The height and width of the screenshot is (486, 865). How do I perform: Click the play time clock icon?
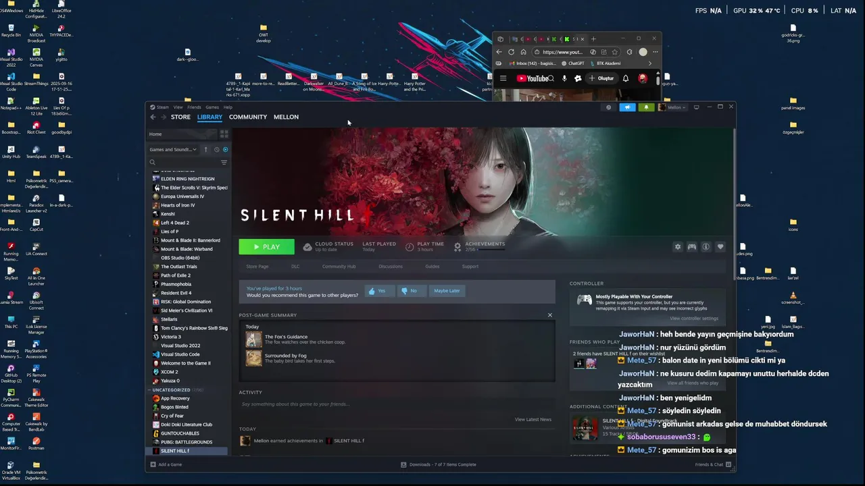click(410, 247)
